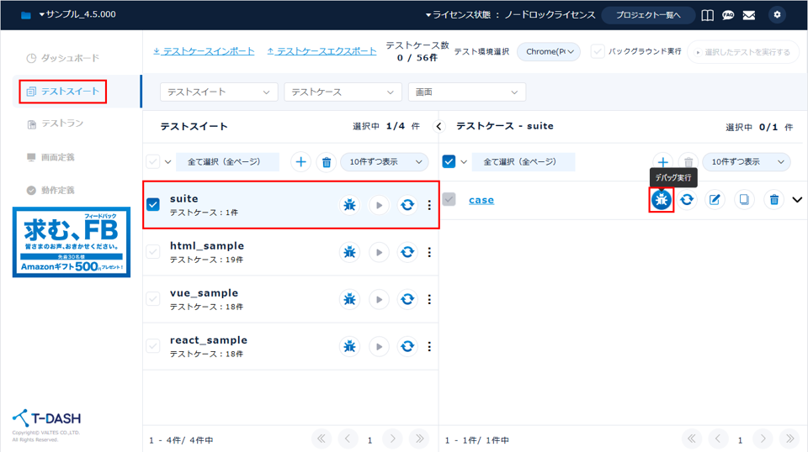Toggle the background execution checkbox
808x452 pixels.
(598, 52)
